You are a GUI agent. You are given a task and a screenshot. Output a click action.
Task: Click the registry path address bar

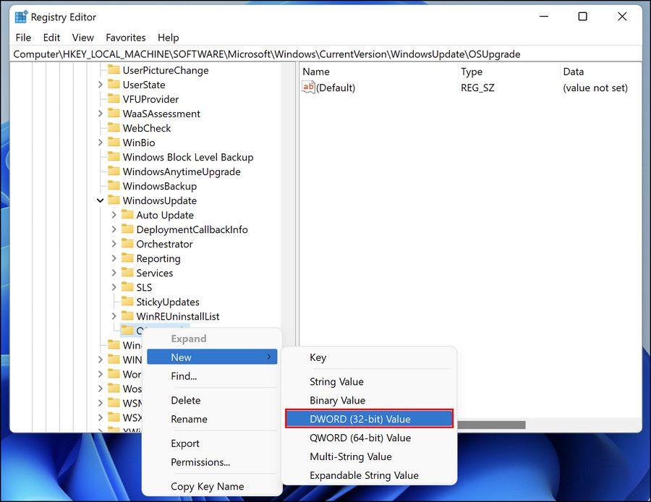click(x=325, y=54)
